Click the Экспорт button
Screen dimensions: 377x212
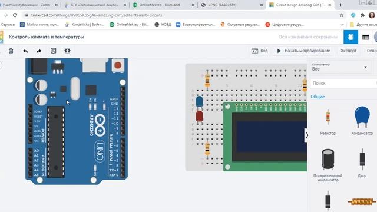tap(348, 51)
